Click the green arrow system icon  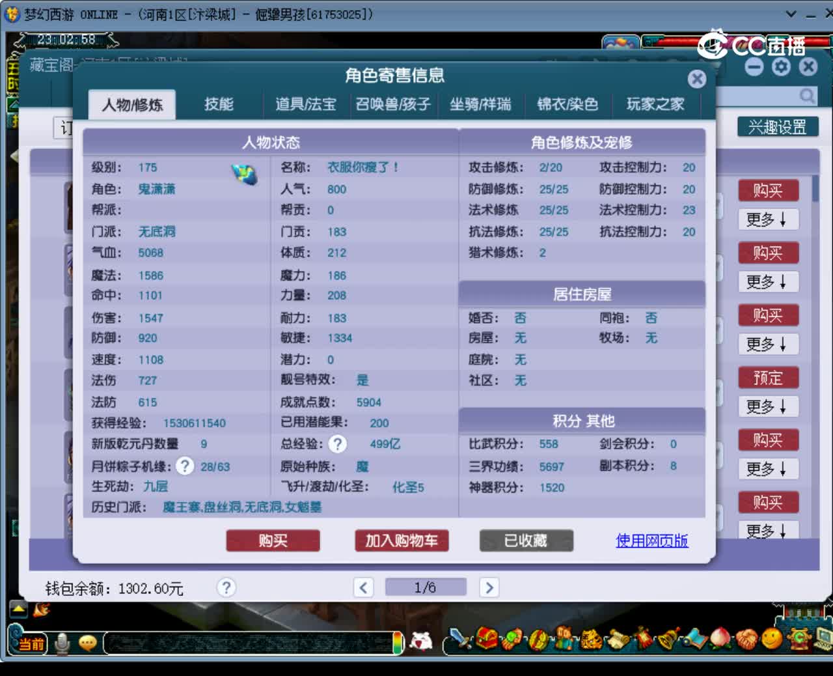coord(799,640)
